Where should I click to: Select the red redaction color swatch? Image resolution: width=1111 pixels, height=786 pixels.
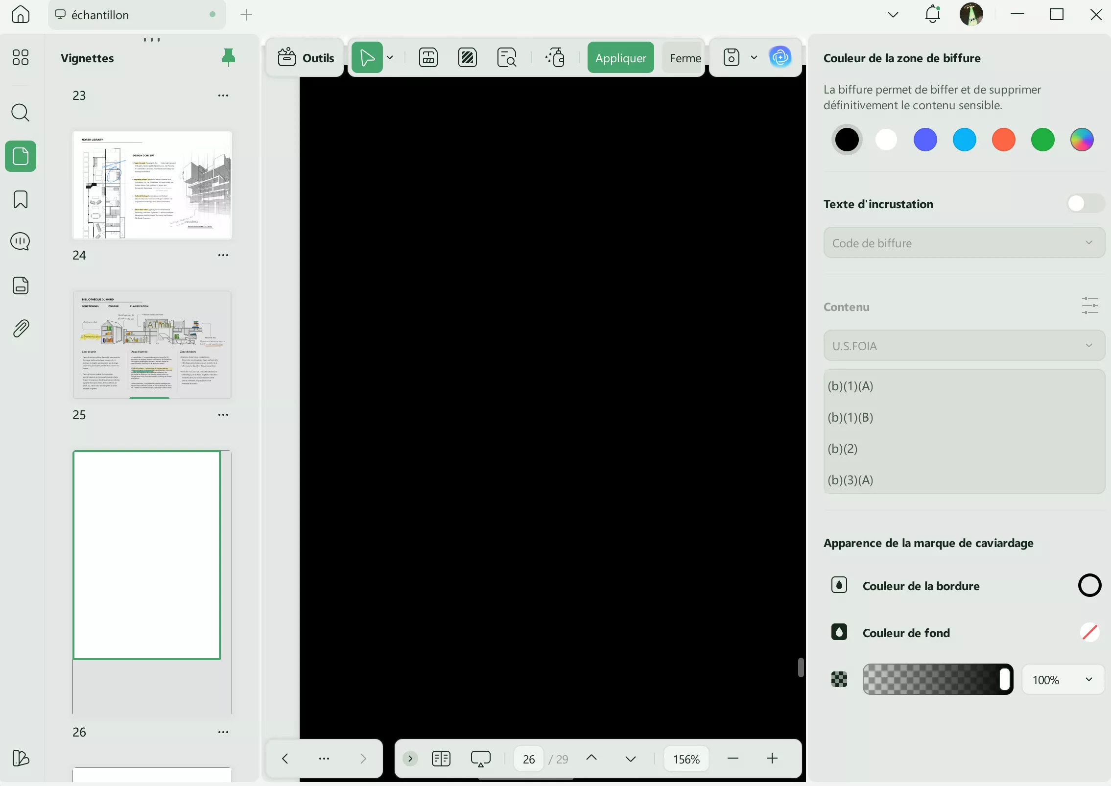[x=1003, y=140]
